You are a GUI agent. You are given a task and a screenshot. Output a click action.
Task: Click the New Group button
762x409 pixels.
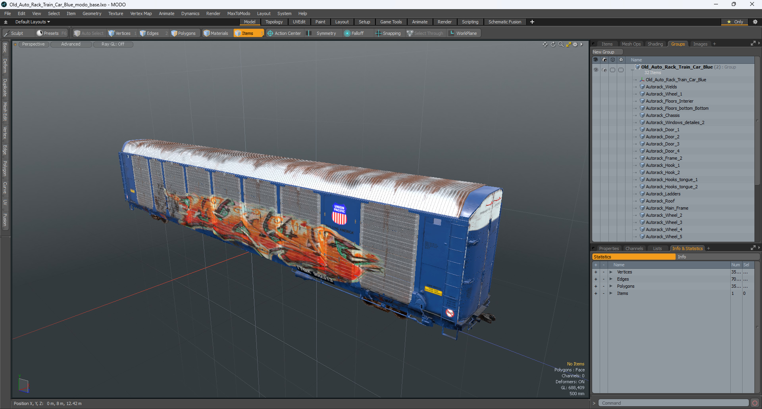pyautogui.click(x=607, y=52)
